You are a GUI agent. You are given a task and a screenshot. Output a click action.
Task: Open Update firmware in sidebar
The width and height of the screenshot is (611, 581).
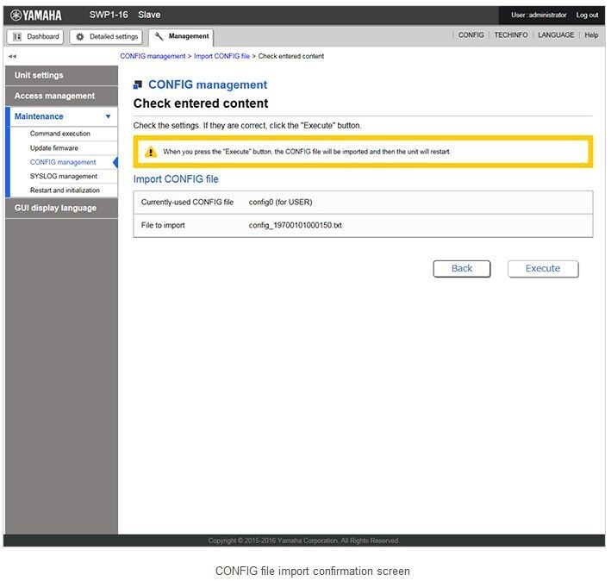[54, 148]
